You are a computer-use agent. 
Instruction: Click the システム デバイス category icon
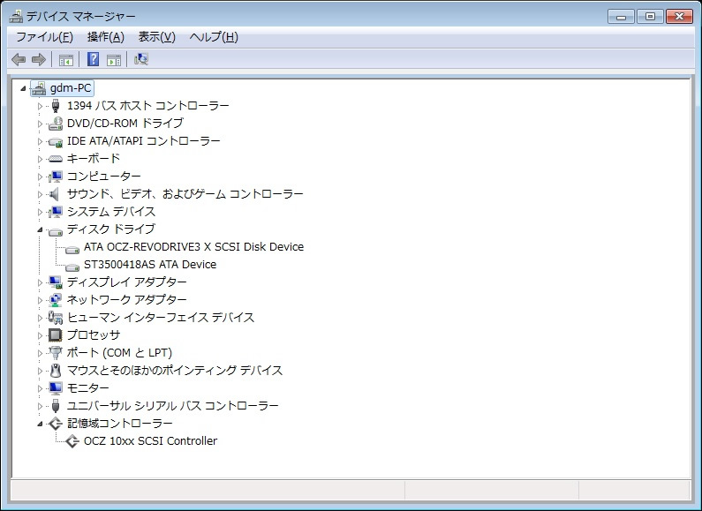(56, 212)
